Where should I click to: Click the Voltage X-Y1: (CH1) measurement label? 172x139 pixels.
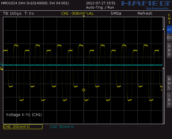tap(24, 115)
